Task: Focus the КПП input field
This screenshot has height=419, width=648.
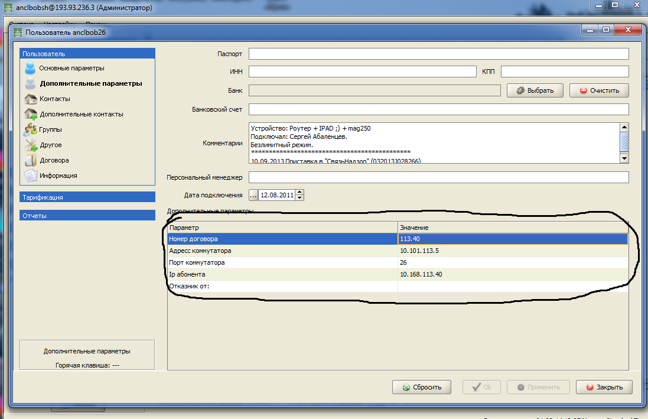Action: point(565,72)
